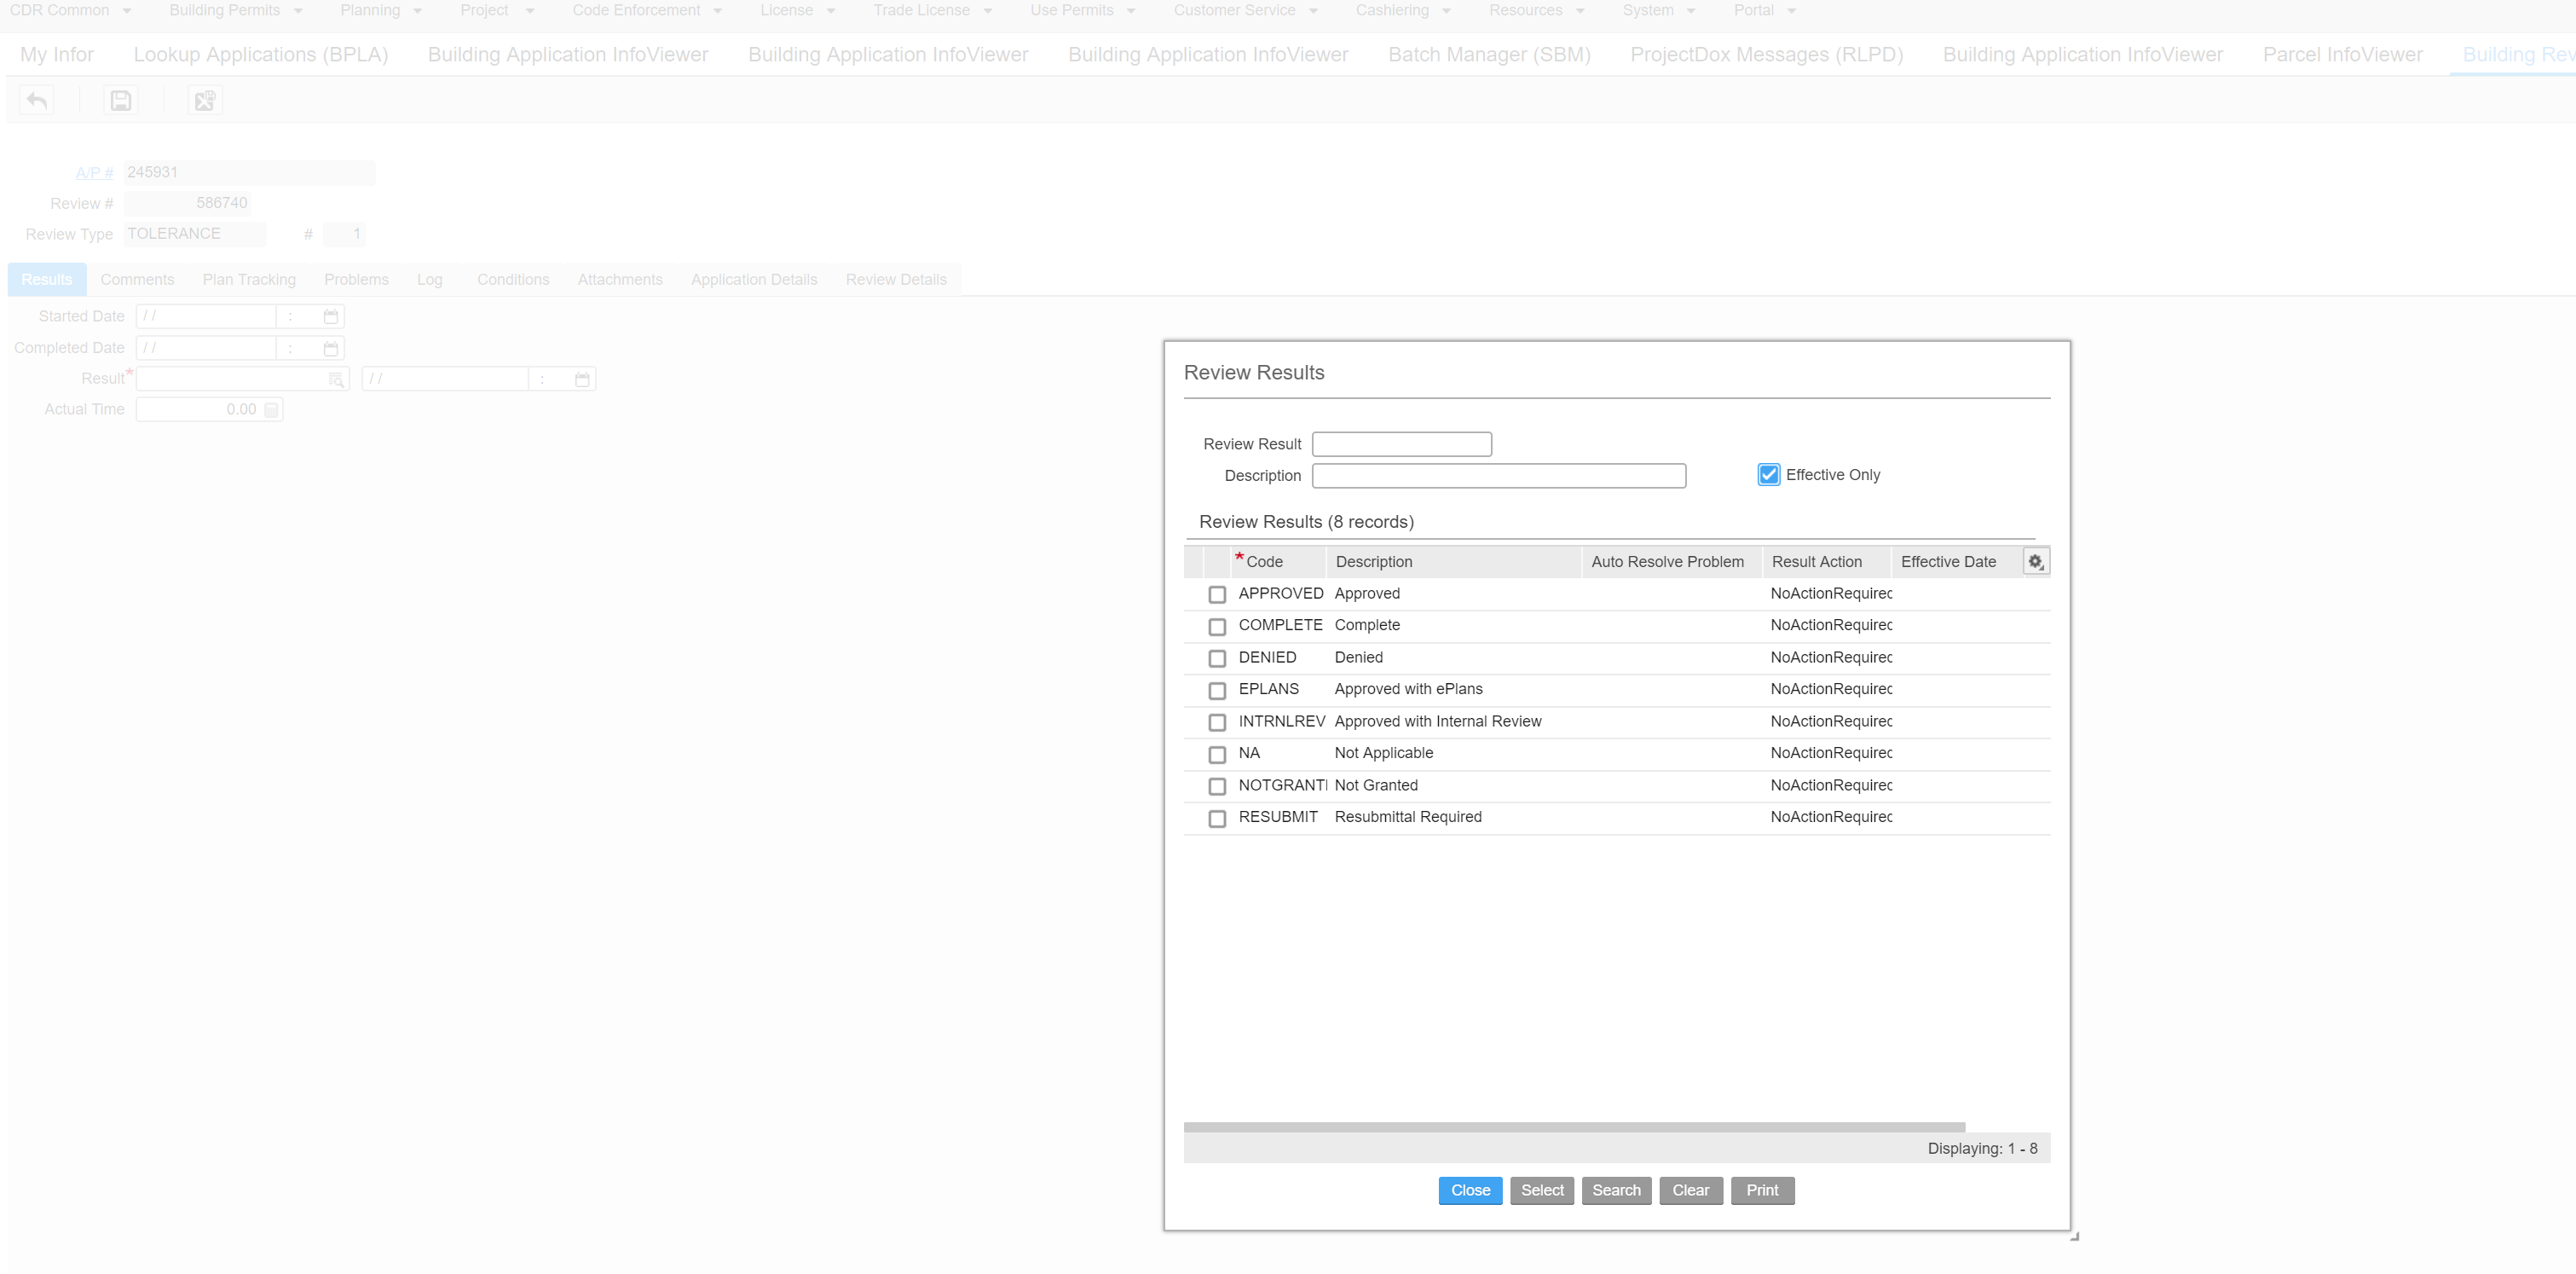Click the Review Result input field
The height and width of the screenshot is (1274, 2576).
1401,444
